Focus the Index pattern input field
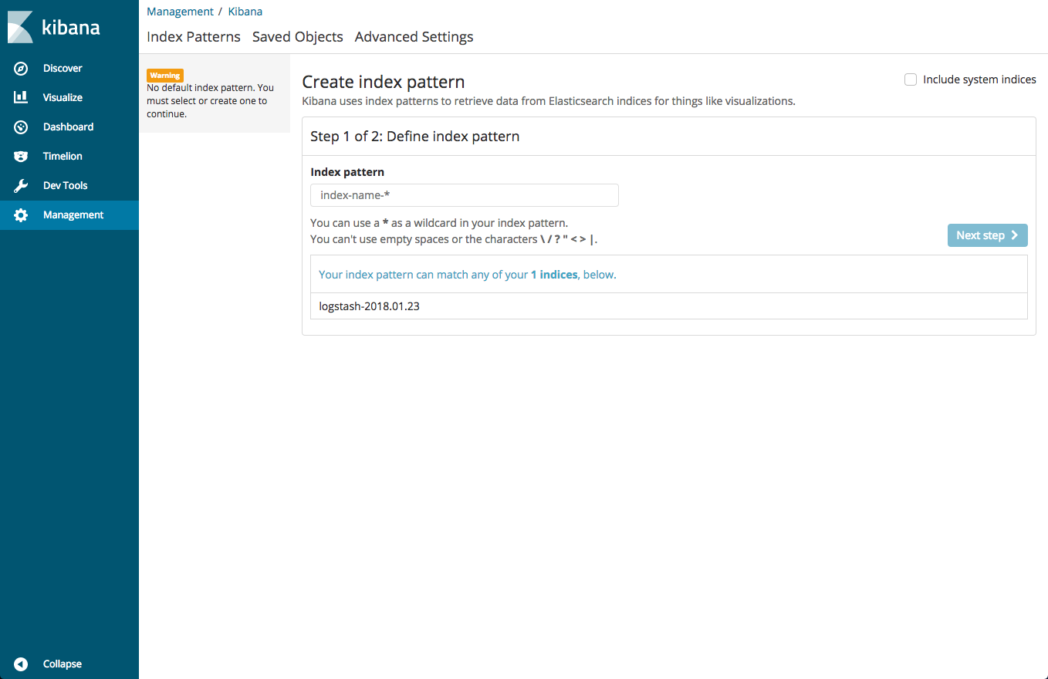Viewport: 1048px width, 679px height. [x=465, y=195]
